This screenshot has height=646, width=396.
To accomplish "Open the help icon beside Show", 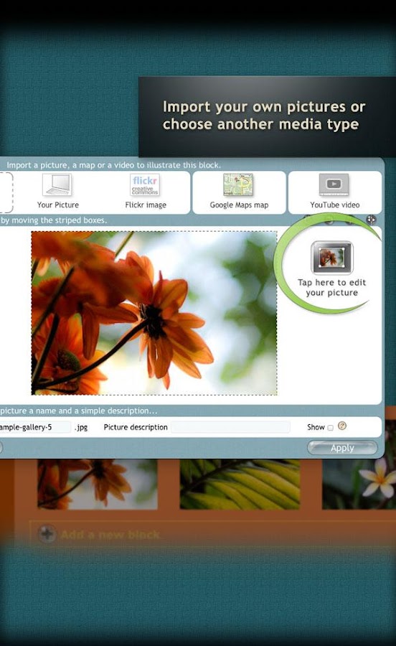I will (x=341, y=426).
